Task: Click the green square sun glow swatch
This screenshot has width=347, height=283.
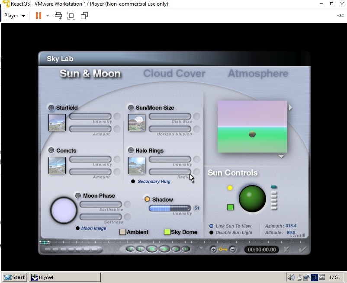Action: click(230, 207)
